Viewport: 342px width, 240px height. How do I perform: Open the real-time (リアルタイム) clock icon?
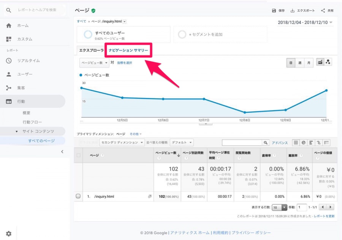pyautogui.click(x=9, y=61)
